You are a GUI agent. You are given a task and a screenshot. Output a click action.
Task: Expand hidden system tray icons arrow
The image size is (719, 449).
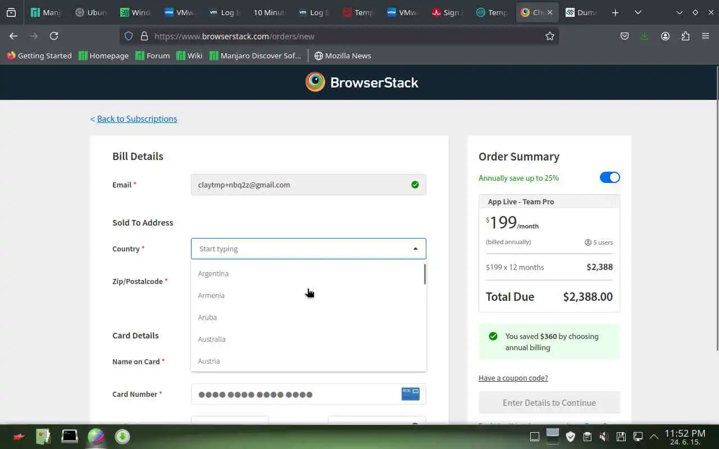654,437
